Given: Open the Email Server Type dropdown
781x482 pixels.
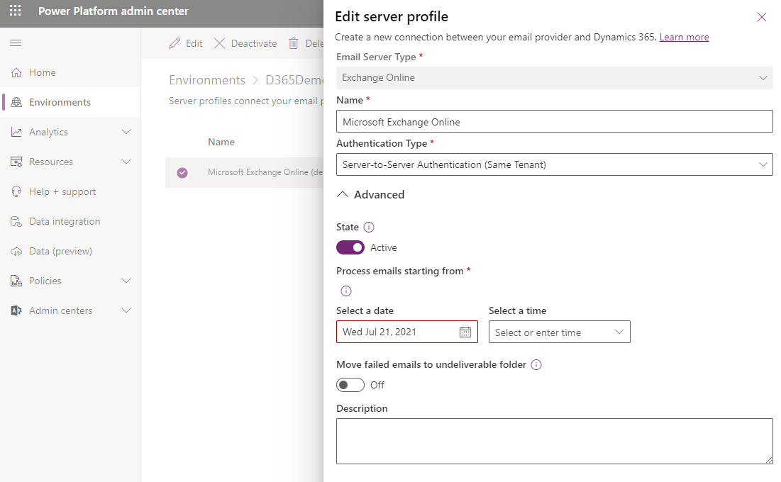Looking at the screenshot, I should (555, 78).
